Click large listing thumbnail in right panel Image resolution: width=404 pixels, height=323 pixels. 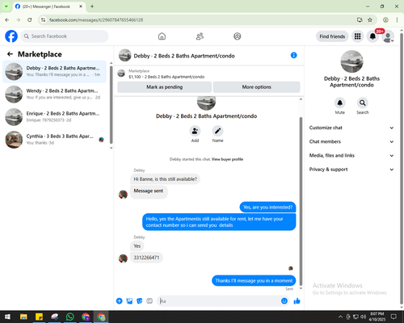[x=351, y=61]
